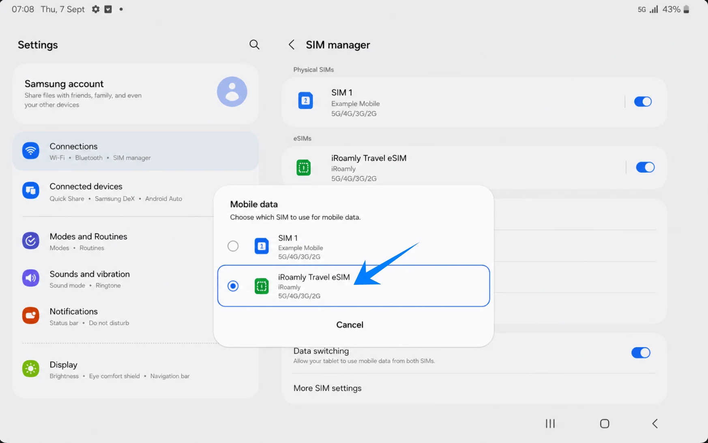This screenshot has width=708, height=443.
Task: Tap the 'Settings' heading
Action: pyautogui.click(x=38, y=45)
